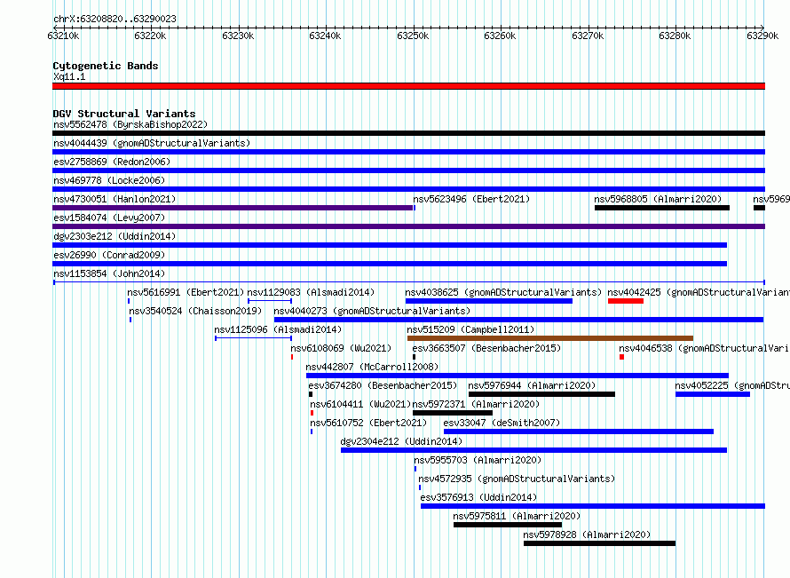The image size is (790, 578).
Task: Open the nsv3540524 (Chaisson2019) label
Action: pos(195,311)
